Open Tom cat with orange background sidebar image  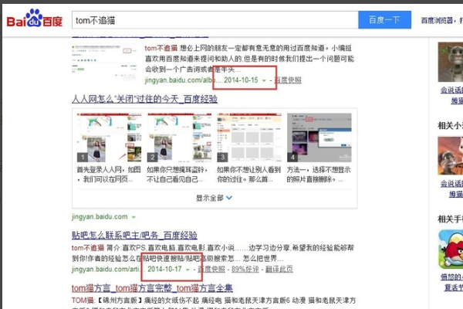pyautogui.click(x=451, y=155)
